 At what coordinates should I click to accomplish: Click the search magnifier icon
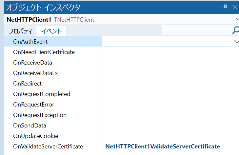point(235,31)
